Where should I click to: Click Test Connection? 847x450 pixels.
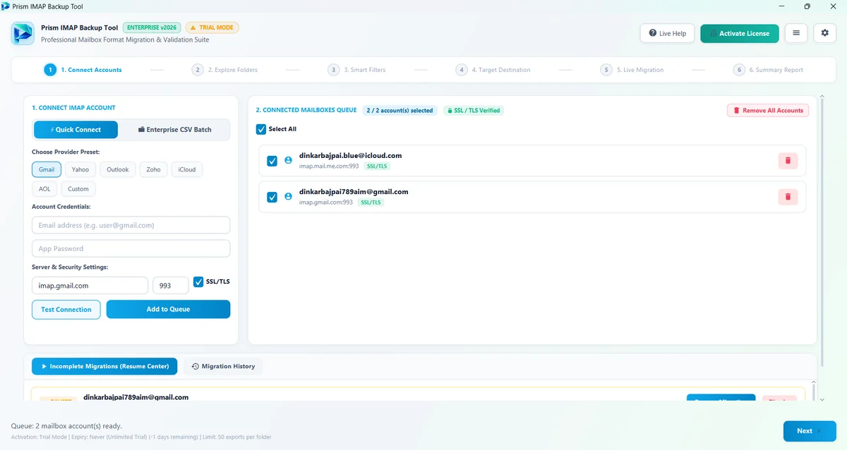pos(66,310)
